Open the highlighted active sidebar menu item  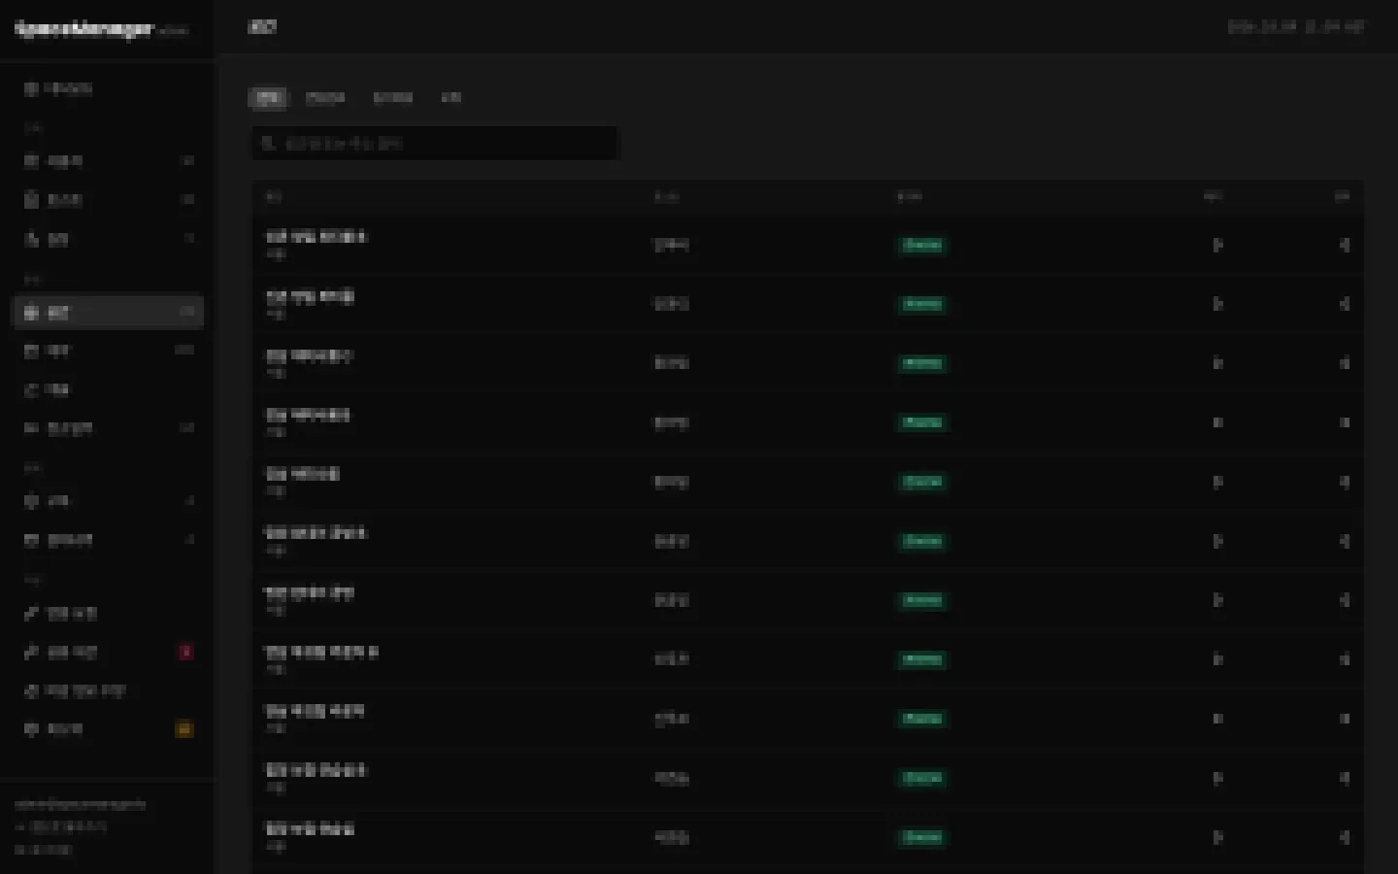coord(108,313)
